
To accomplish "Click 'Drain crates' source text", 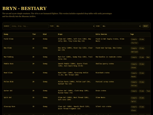I will (101, 91).
